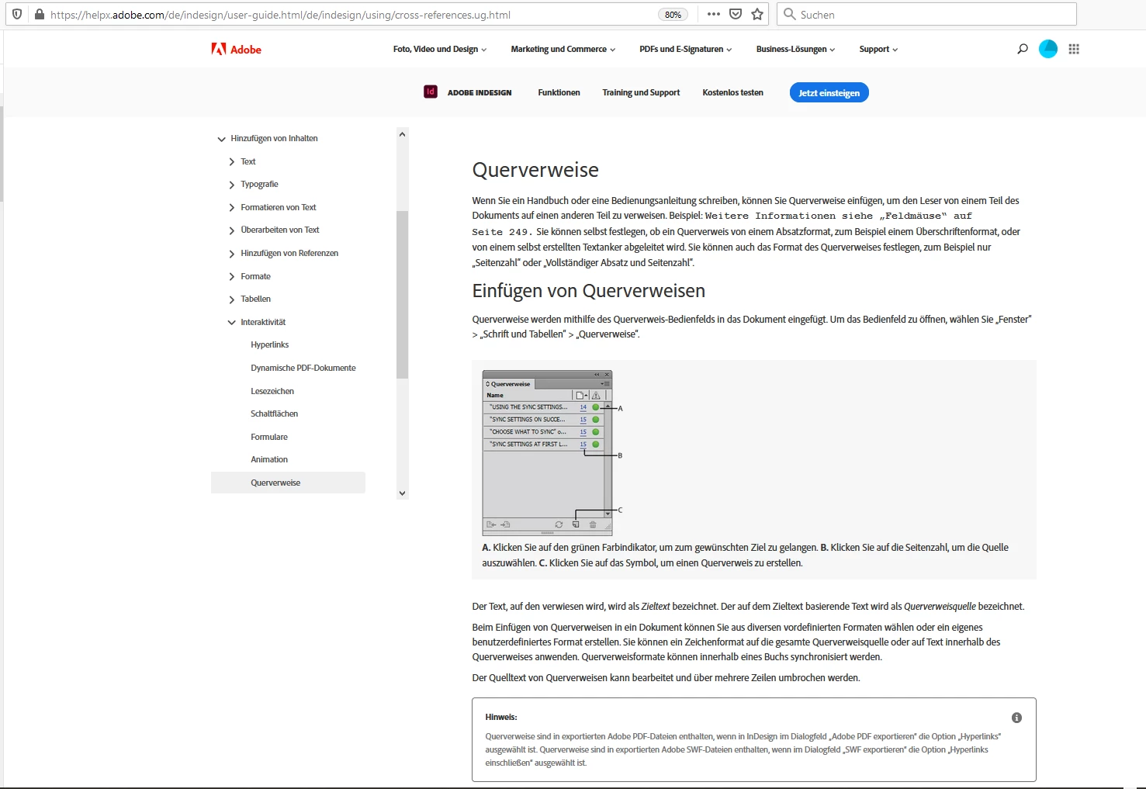Click the Jetzt einsteigen button
Screen dimensions: 1146x789
pyautogui.click(x=829, y=92)
